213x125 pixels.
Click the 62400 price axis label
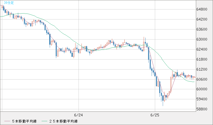point(202,49)
